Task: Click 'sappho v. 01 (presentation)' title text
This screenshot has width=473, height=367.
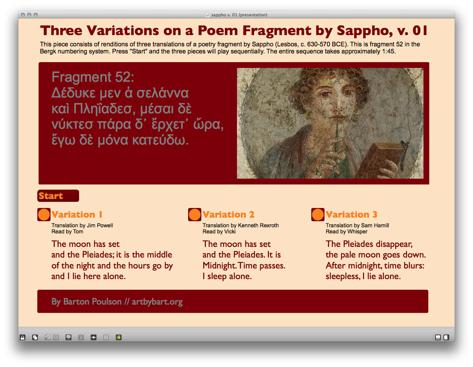Action: click(x=239, y=15)
